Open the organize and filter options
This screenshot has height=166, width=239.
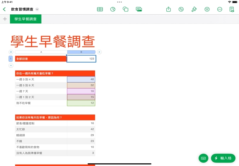coord(207,9)
